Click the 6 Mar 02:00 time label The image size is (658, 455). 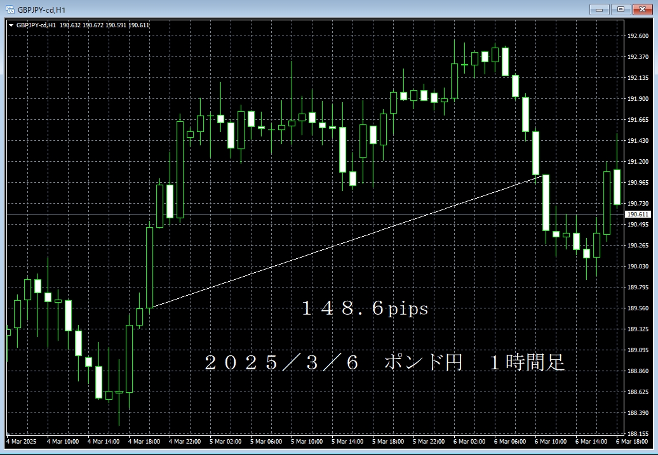469,442
